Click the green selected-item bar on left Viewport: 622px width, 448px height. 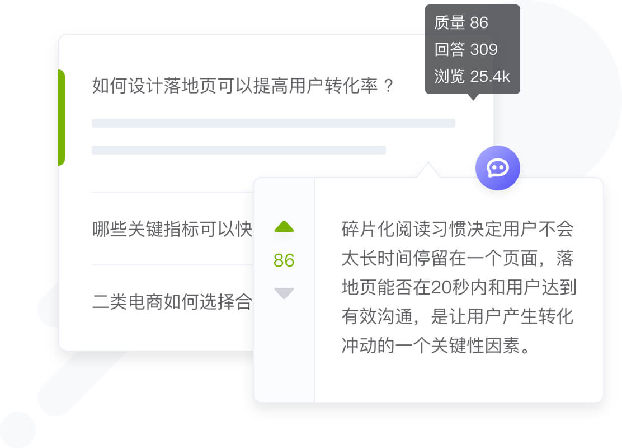(x=62, y=118)
